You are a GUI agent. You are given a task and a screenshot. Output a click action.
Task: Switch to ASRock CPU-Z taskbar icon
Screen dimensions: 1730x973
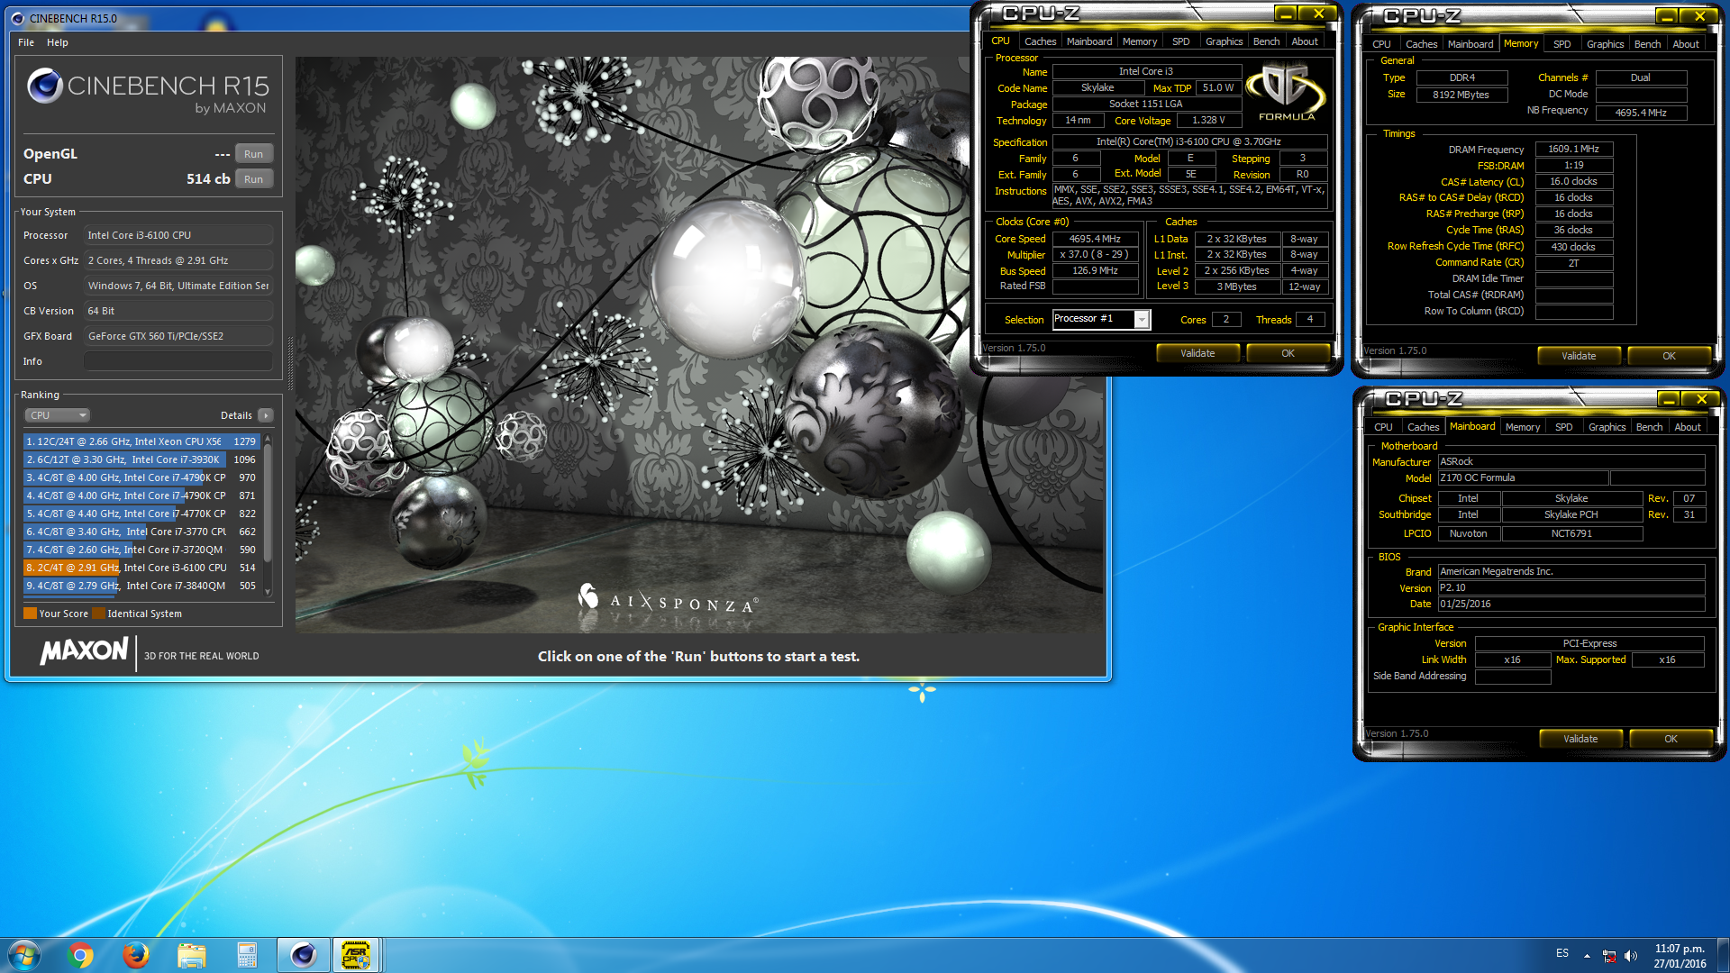(x=356, y=955)
